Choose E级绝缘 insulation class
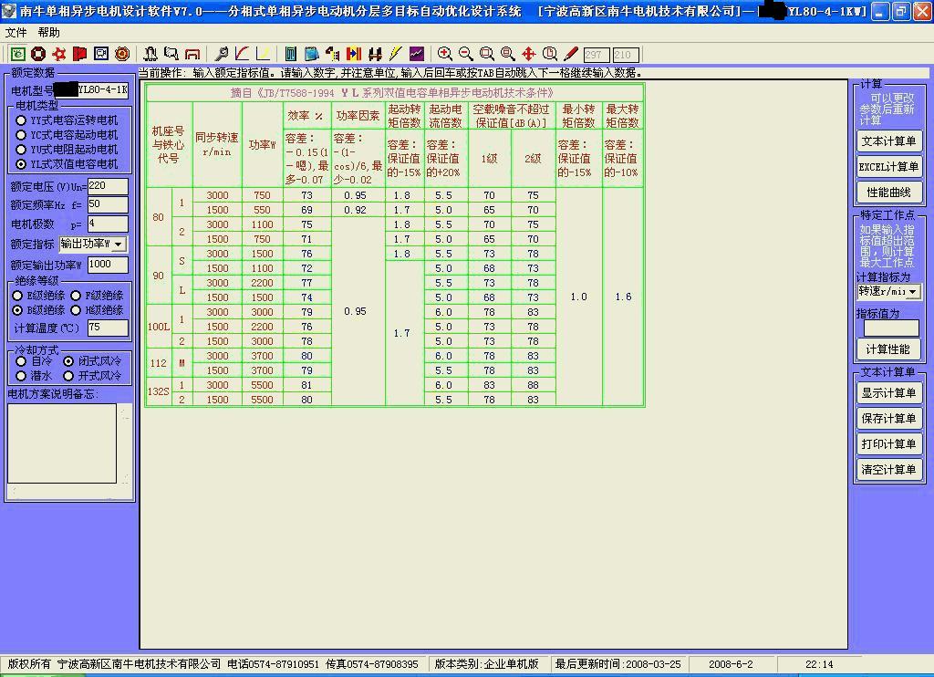 tap(38, 296)
